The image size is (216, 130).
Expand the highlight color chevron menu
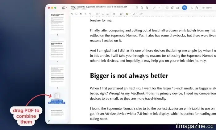pyautogui.click(x=159, y=8)
